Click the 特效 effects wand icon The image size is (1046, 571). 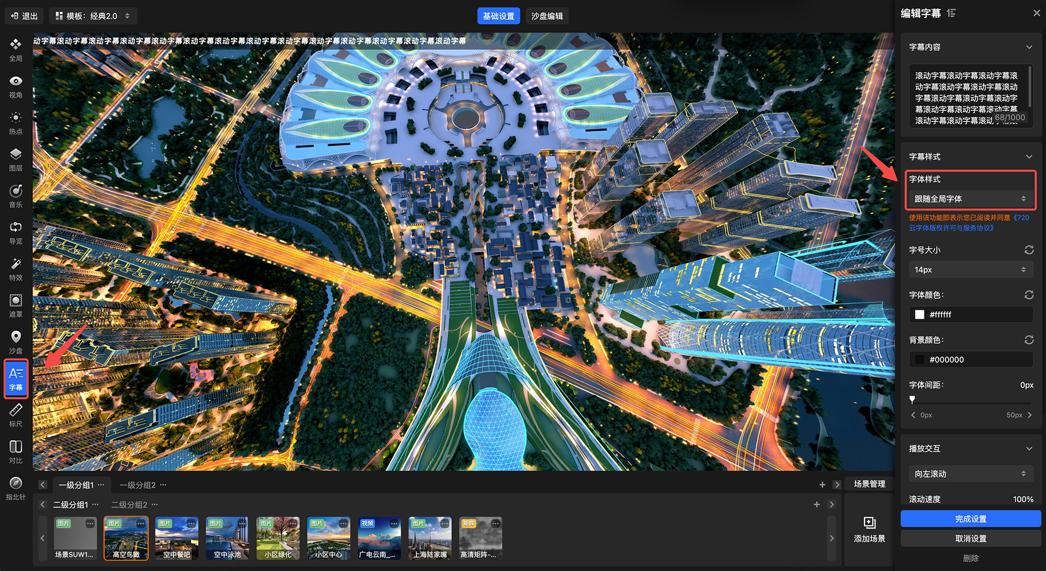(16, 264)
